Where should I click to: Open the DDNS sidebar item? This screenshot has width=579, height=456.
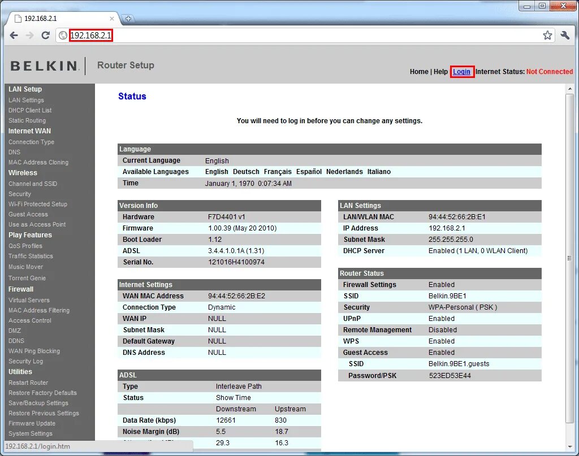16,341
